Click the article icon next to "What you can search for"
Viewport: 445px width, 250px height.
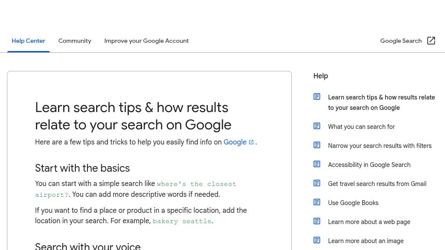click(317, 126)
